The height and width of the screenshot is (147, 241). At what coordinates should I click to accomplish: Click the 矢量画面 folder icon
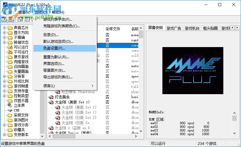pos(10,72)
